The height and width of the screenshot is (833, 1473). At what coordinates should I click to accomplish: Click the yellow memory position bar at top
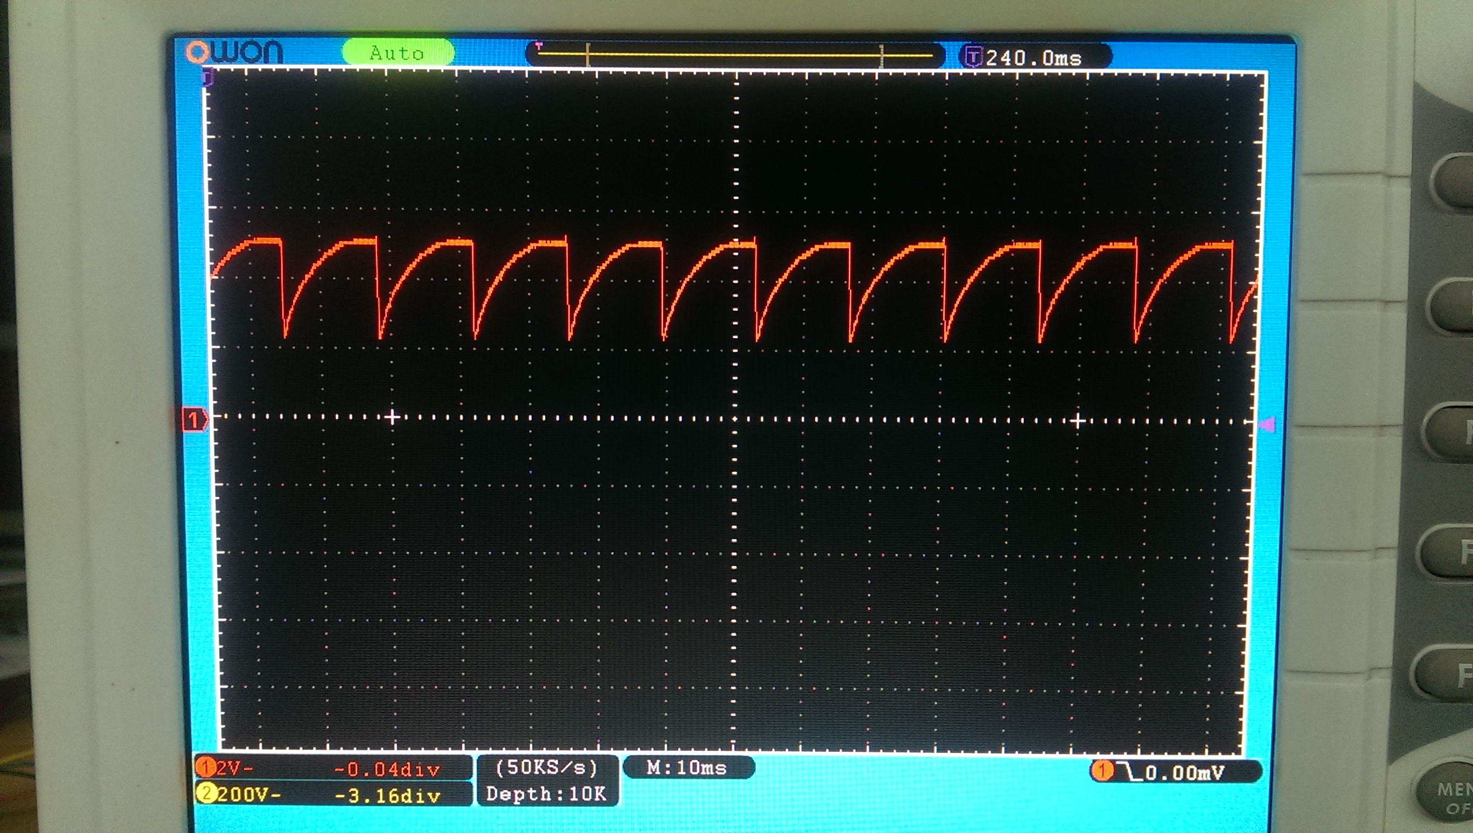734,55
